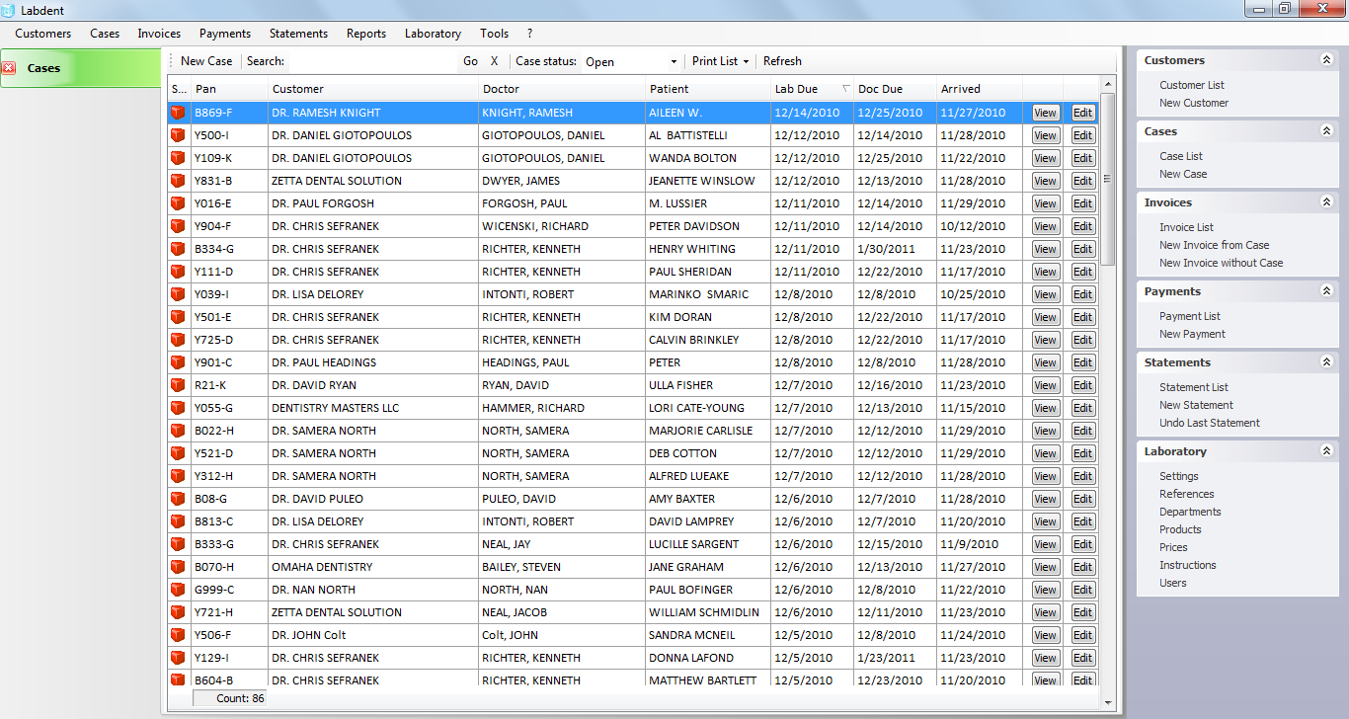The height and width of the screenshot is (719, 1349).
Task: Open Departments link in Laboratory panel
Action: (1190, 512)
